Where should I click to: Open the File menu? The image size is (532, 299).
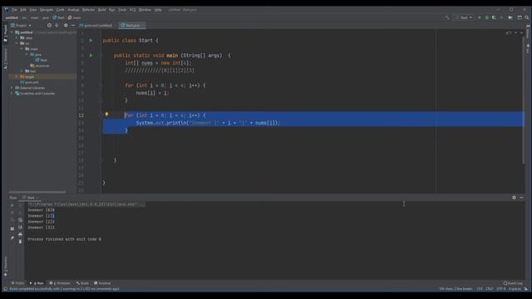click(x=14, y=10)
